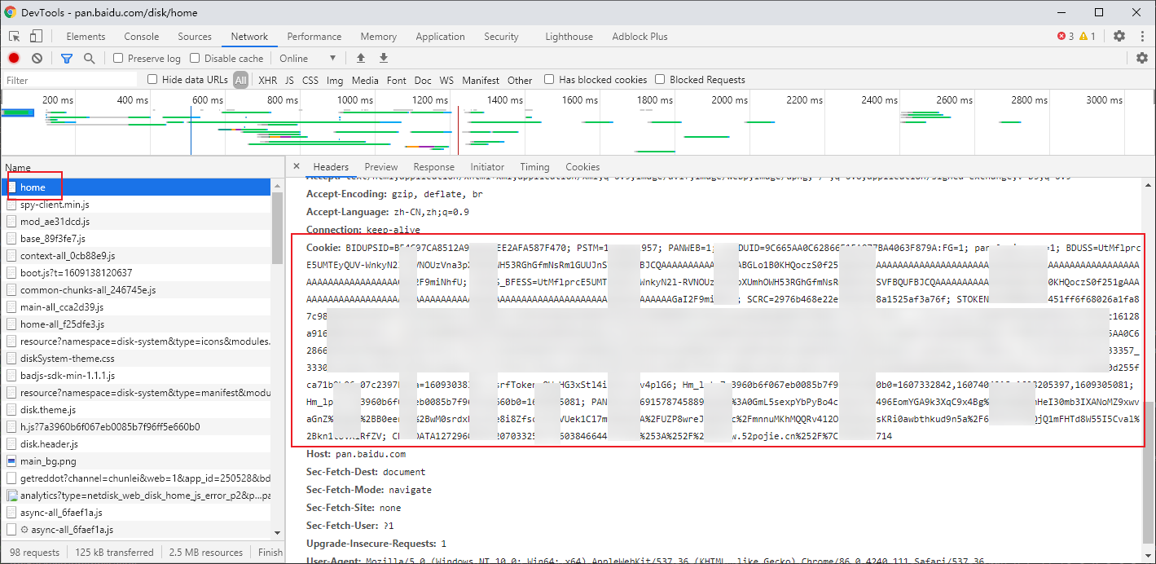Filter requests by Manifest type
Viewport: 1156px width, 564px height.
[481, 80]
